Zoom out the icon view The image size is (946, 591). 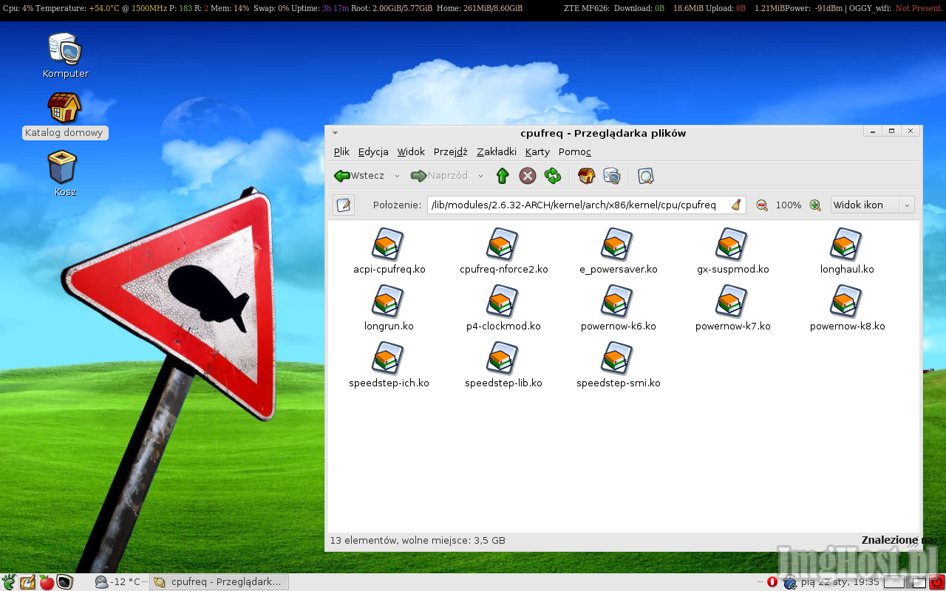(x=762, y=205)
